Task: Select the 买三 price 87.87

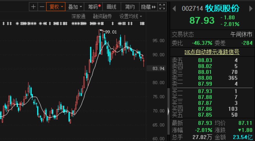Action: pos(205,103)
